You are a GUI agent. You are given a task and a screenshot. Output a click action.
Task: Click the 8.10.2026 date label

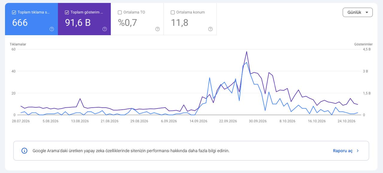coord(288,121)
